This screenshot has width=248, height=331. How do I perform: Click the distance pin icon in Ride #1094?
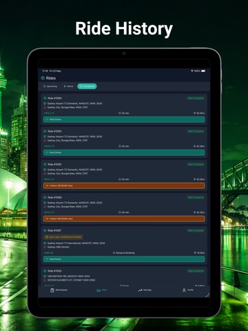pyautogui.click(x=195, y=113)
